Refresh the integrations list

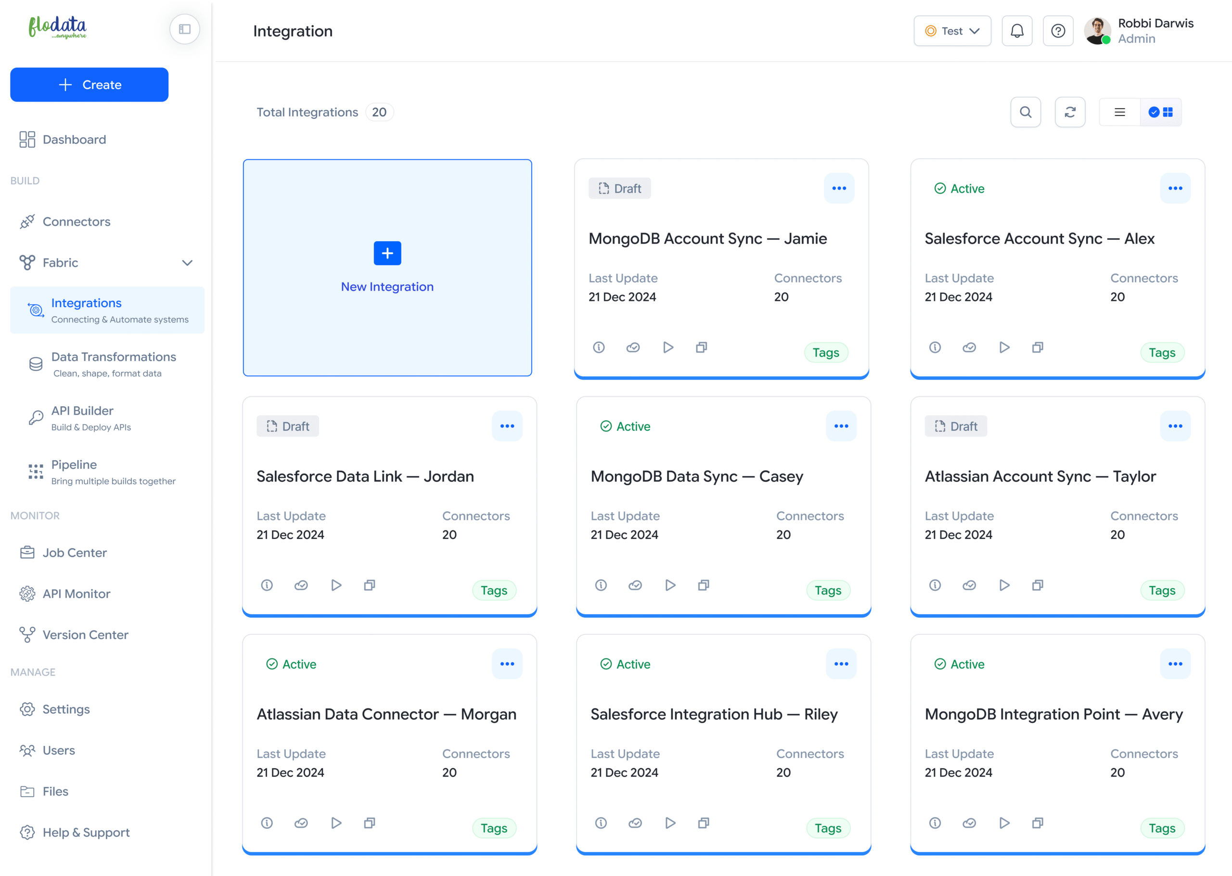[1070, 112]
